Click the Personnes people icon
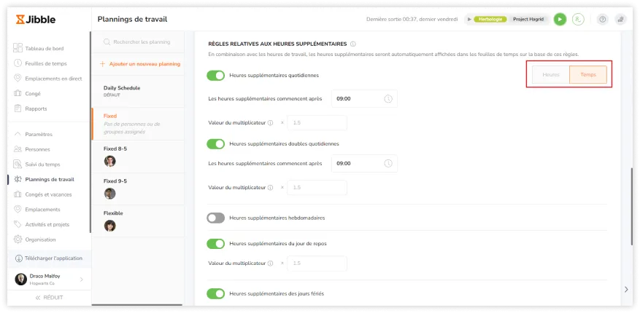640x313 pixels. (x=18, y=149)
